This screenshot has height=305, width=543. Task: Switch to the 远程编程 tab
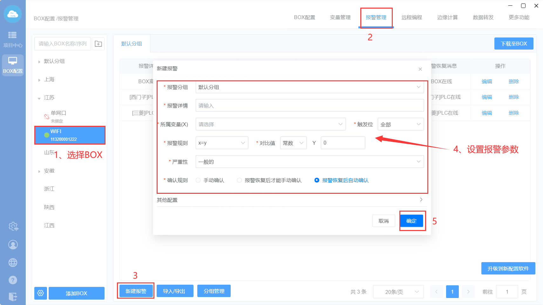(411, 17)
